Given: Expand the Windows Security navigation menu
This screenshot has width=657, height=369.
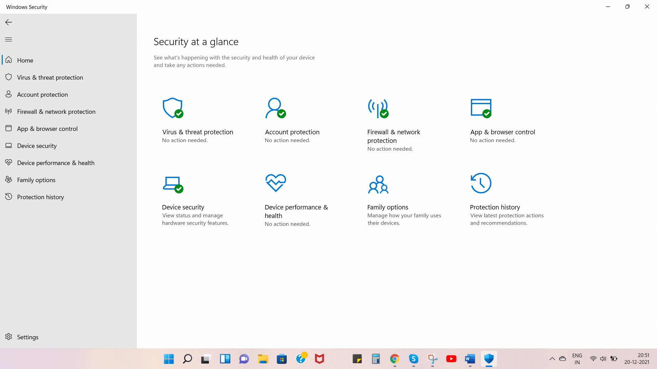Looking at the screenshot, I should pos(9,39).
